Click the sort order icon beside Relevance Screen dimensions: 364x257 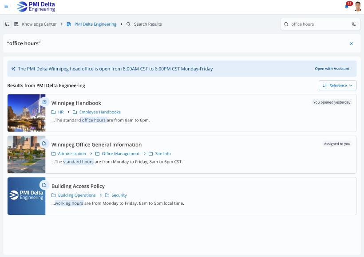(x=325, y=85)
